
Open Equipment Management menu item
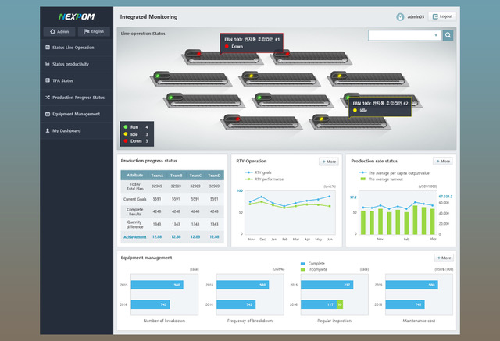coord(76,114)
